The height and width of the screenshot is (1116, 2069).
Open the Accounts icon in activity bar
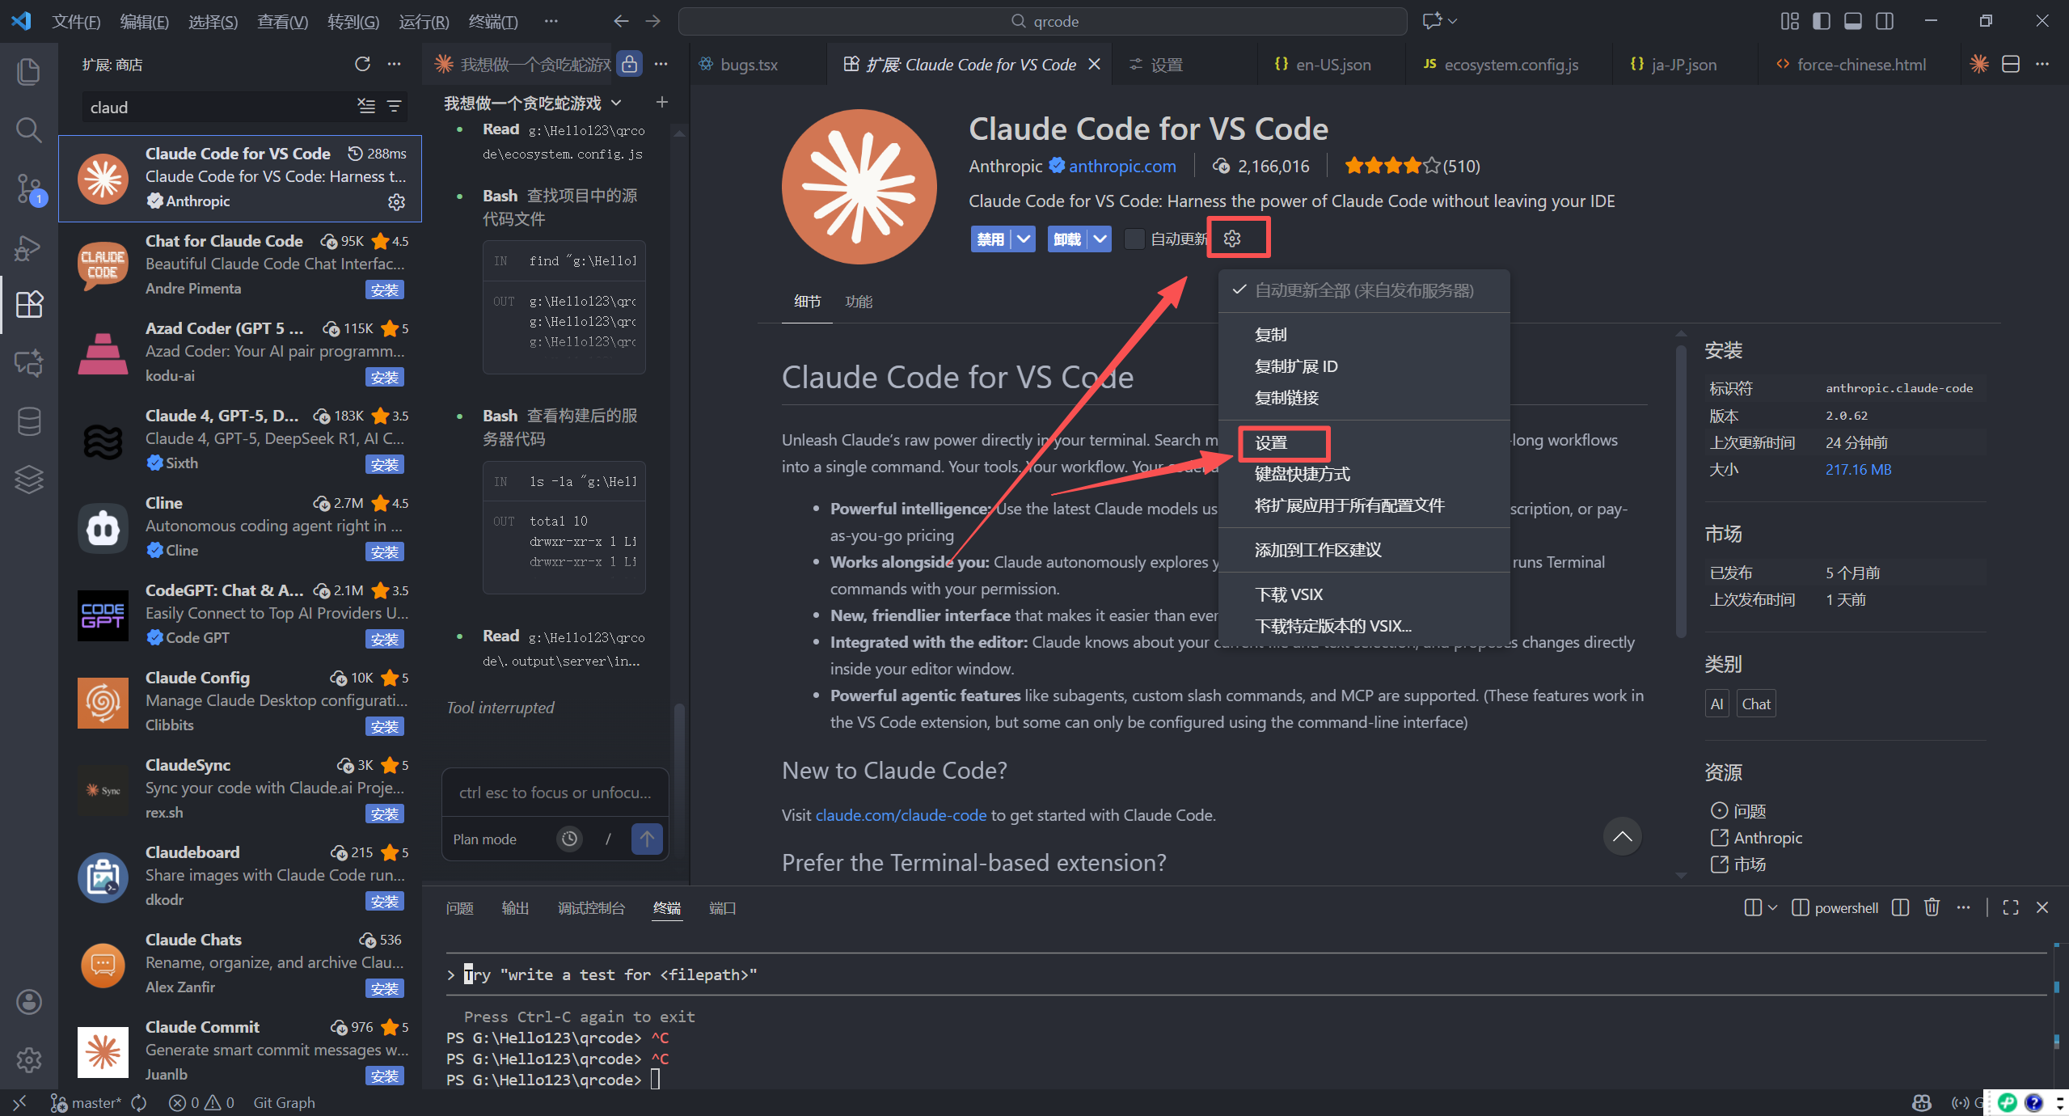(29, 1002)
